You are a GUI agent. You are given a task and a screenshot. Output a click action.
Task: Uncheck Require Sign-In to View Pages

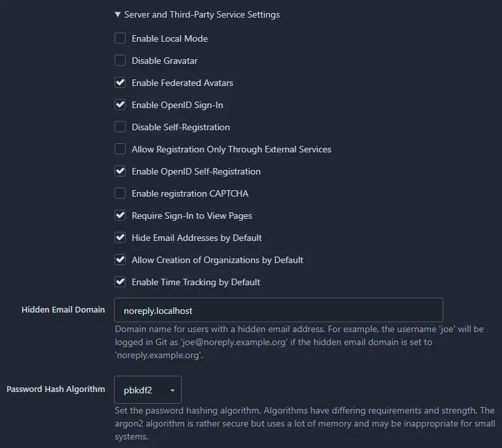click(120, 216)
